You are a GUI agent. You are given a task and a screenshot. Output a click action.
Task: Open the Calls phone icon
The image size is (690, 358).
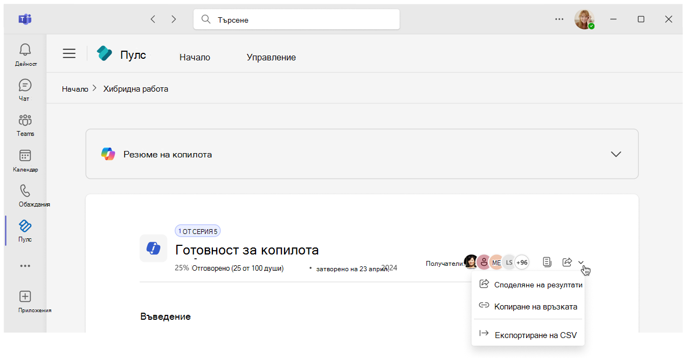click(x=25, y=191)
